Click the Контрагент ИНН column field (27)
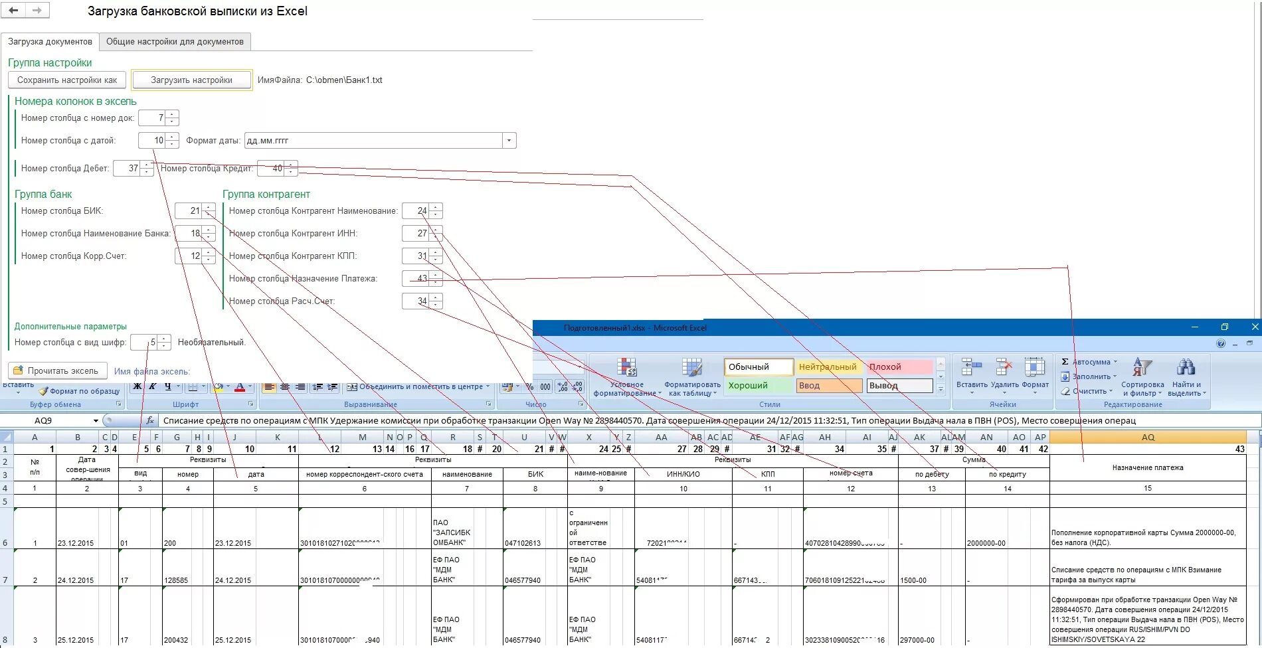Screen dimensions: 1262x648 click(416, 234)
